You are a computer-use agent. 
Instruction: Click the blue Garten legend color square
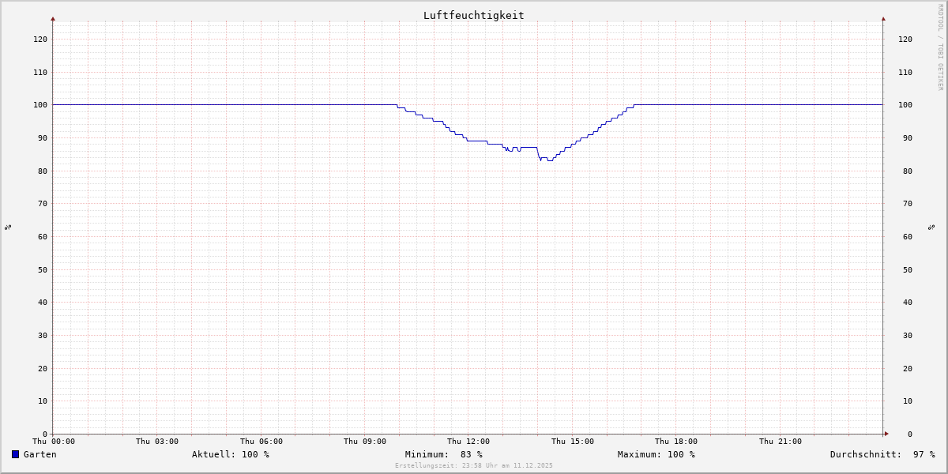[x=15, y=454]
